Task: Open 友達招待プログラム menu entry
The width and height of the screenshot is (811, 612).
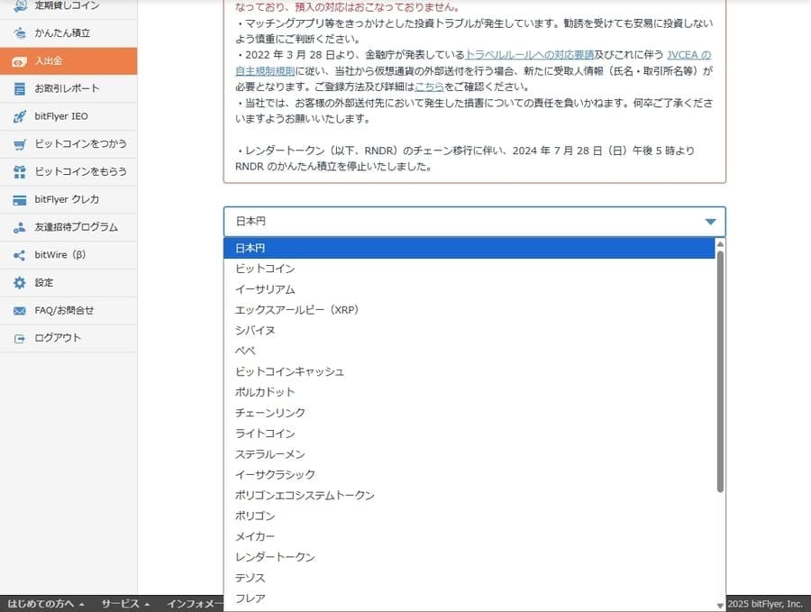Action: coord(68,227)
